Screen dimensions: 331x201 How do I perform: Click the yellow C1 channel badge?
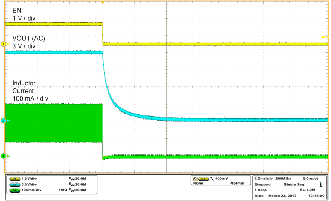tap(15, 179)
